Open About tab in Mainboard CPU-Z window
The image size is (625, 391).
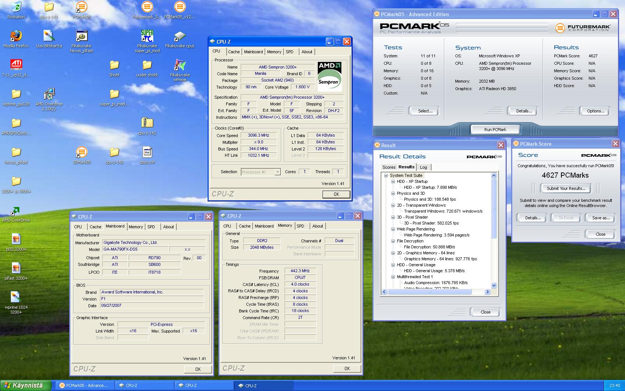click(x=169, y=227)
